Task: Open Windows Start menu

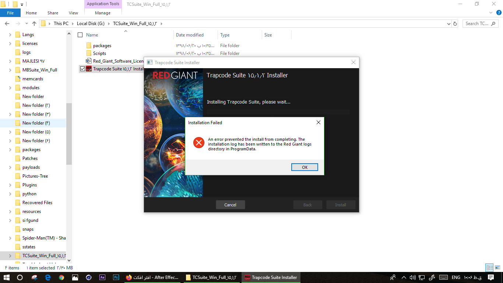Action: coord(7,277)
